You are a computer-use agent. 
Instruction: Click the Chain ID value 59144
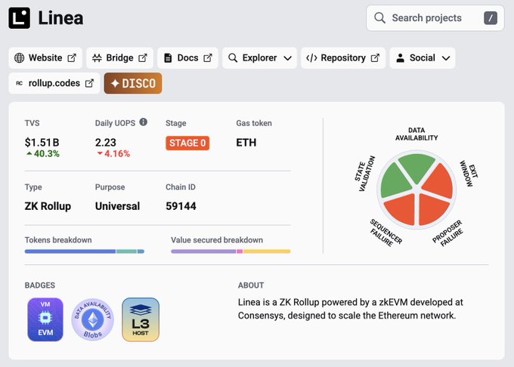click(x=181, y=206)
